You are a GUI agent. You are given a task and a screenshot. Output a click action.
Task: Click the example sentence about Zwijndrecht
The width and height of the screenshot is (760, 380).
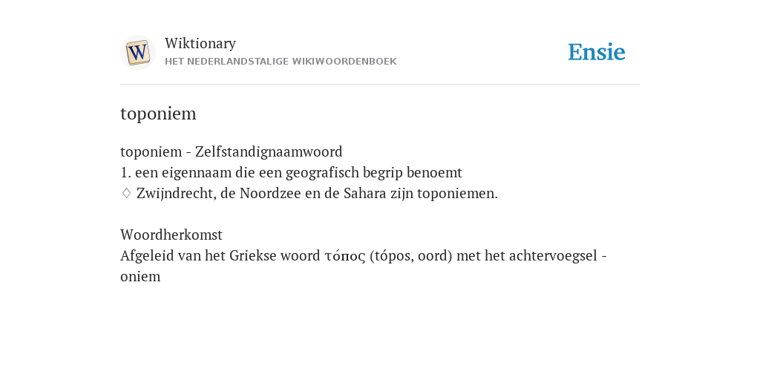317,194
